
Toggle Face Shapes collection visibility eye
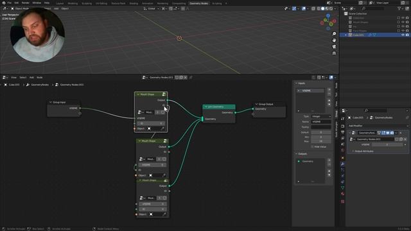(x=403, y=31)
